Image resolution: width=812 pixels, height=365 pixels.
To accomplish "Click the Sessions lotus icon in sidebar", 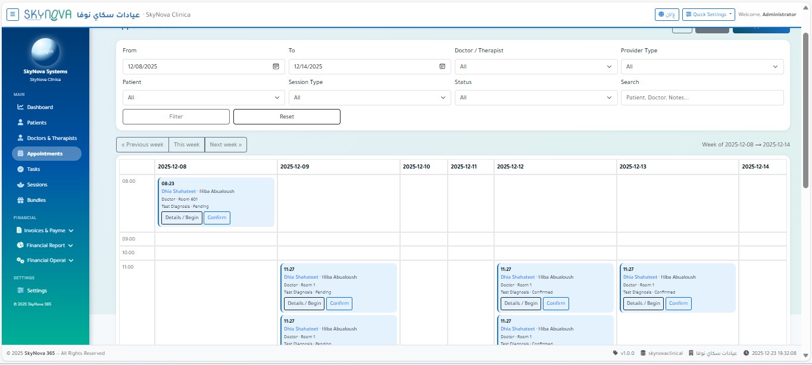I will [x=20, y=185].
